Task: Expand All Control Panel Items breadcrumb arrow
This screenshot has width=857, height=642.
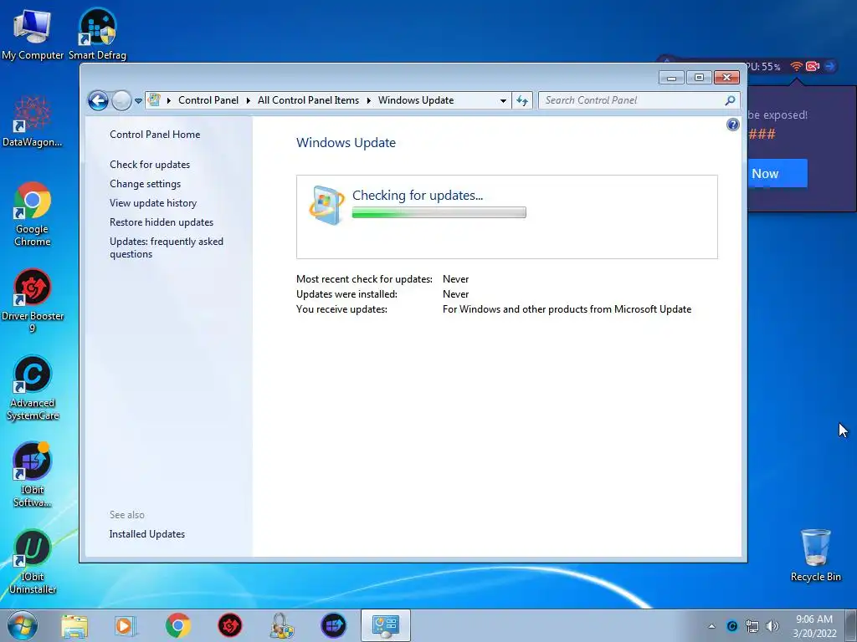Action: (x=368, y=100)
